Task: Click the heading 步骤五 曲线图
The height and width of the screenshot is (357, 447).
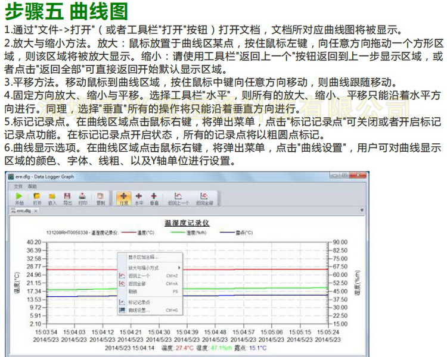Action: pyautogui.click(x=66, y=11)
